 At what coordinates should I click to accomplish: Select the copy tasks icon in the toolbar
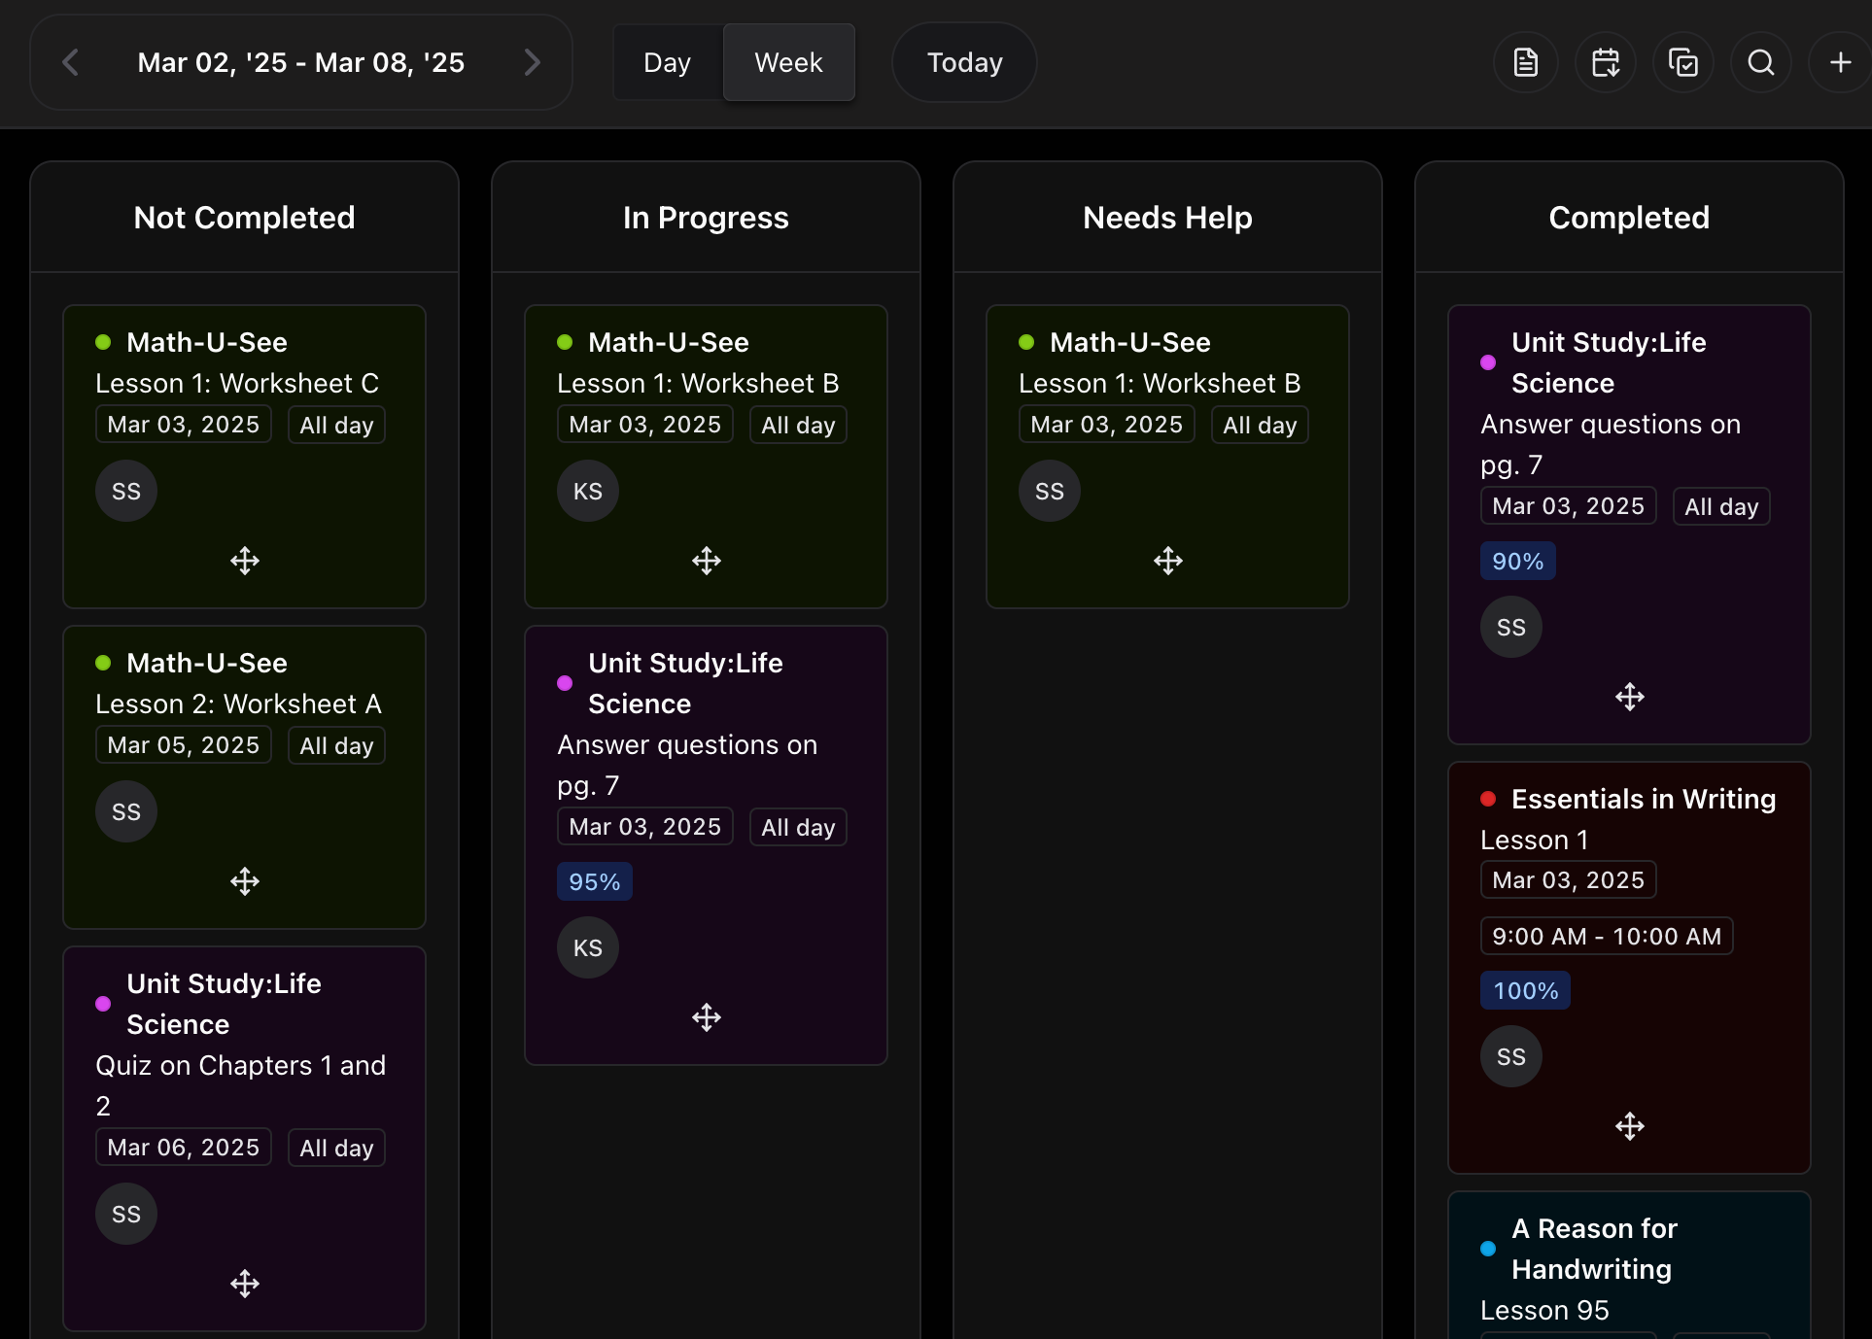tap(1683, 62)
